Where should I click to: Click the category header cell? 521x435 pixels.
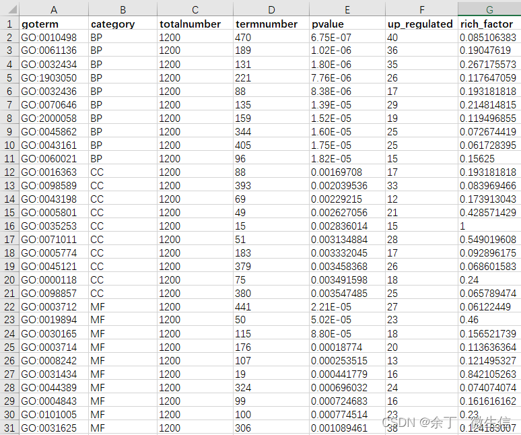point(123,24)
